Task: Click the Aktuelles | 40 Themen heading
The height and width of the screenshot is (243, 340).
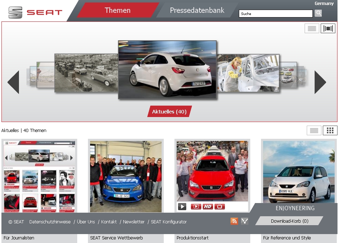Action: point(24,131)
